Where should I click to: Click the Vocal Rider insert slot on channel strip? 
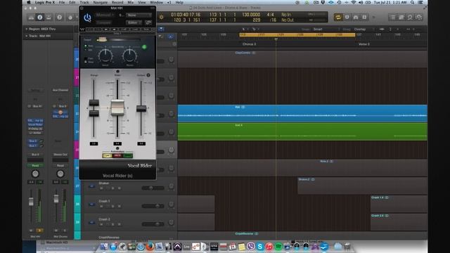pos(35,124)
